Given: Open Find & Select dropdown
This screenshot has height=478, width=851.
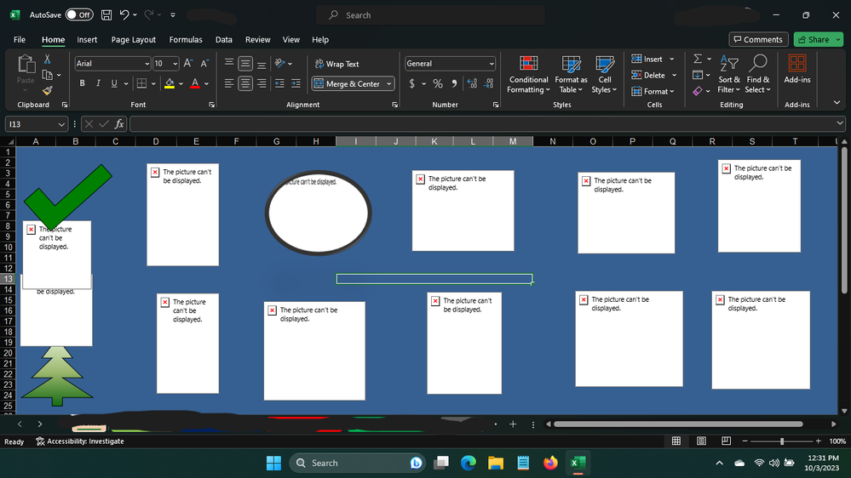Looking at the screenshot, I should click(757, 74).
